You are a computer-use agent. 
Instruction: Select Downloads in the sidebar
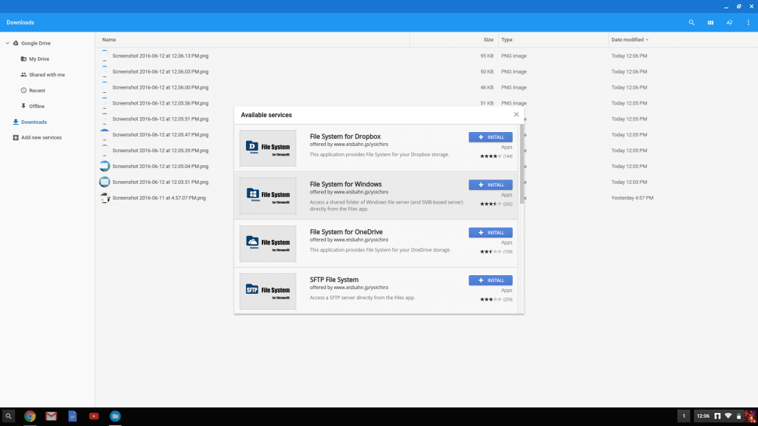34,122
